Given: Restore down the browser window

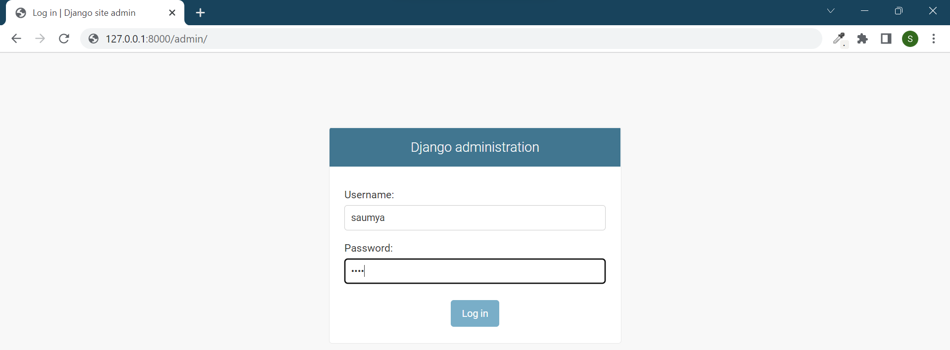Looking at the screenshot, I should click(899, 11).
